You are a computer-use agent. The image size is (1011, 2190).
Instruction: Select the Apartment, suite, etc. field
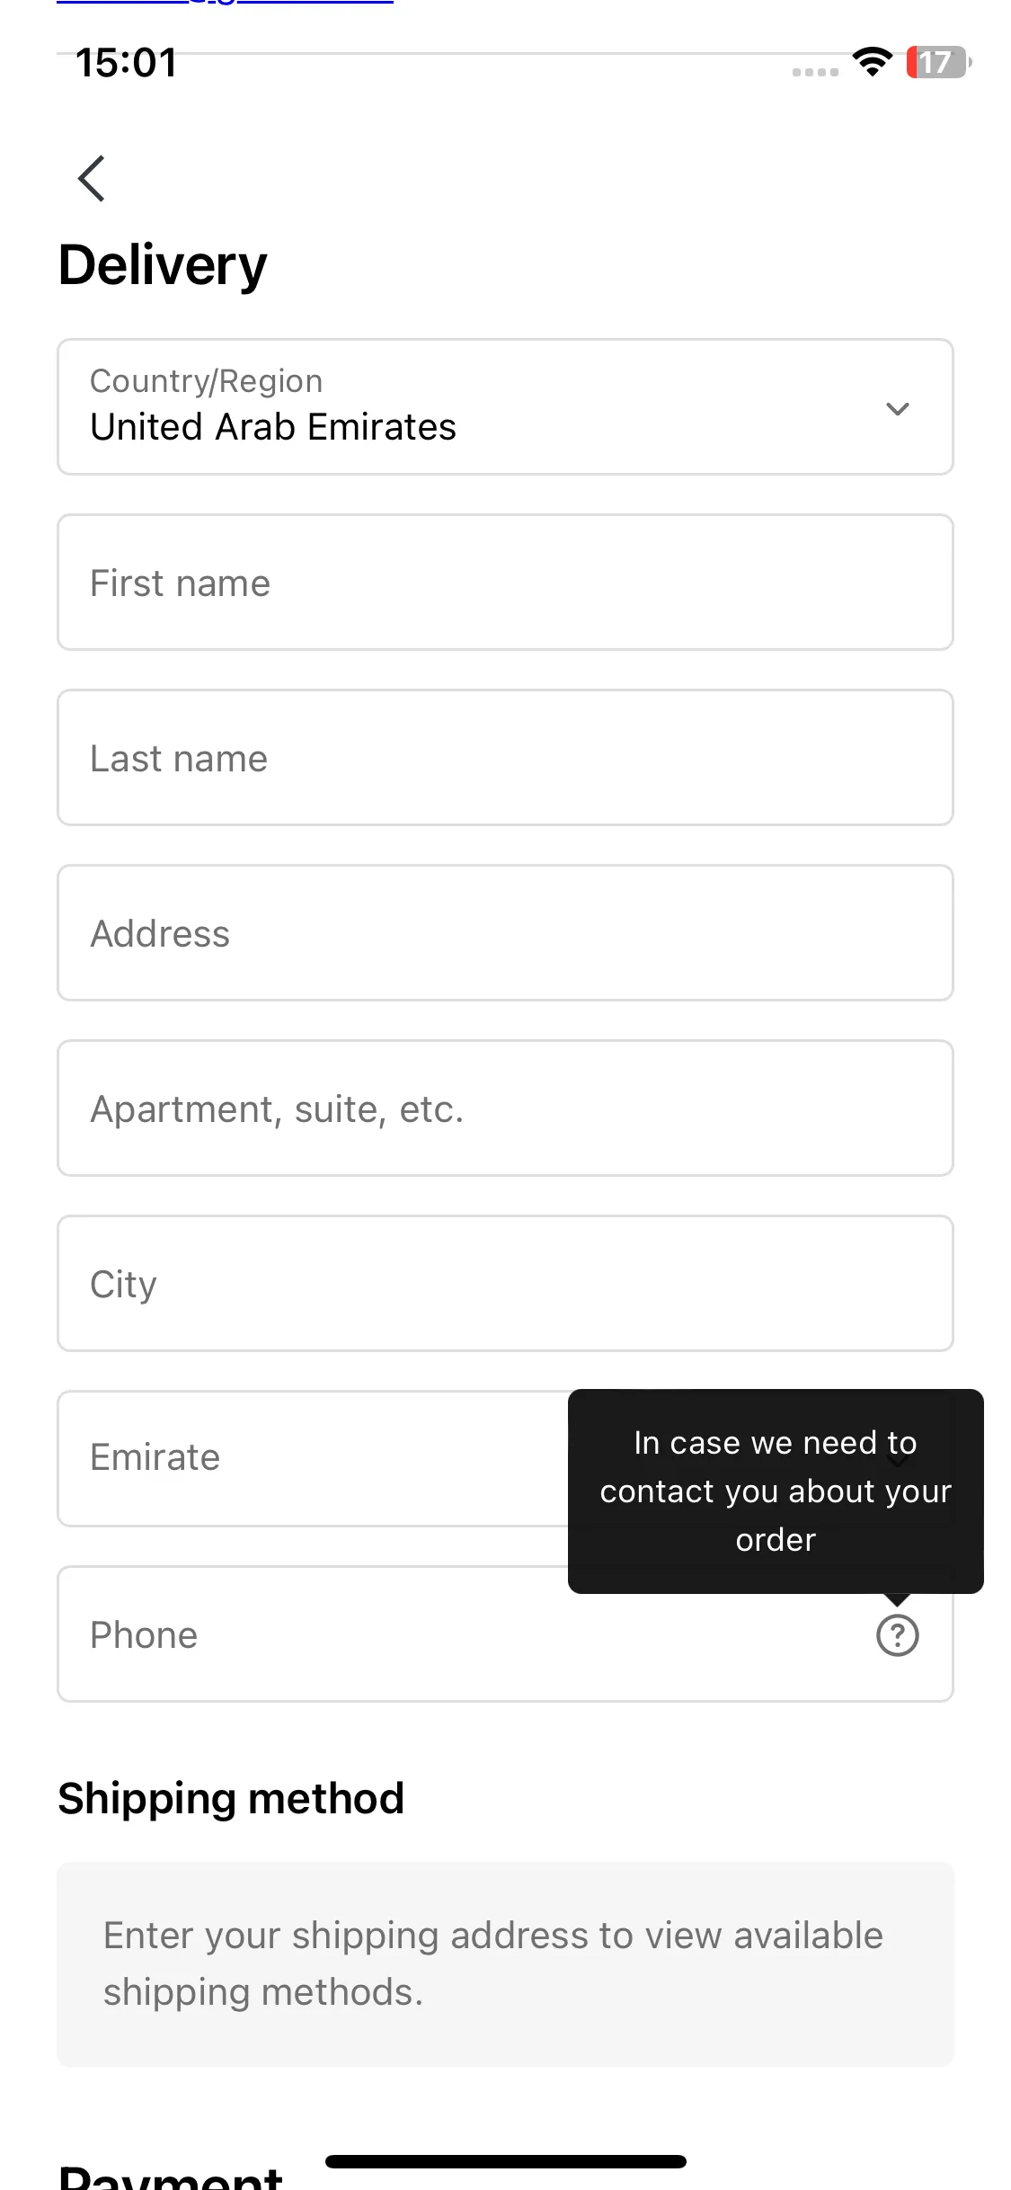click(x=505, y=1108)
